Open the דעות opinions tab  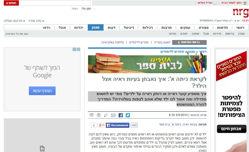pos(111,28)
